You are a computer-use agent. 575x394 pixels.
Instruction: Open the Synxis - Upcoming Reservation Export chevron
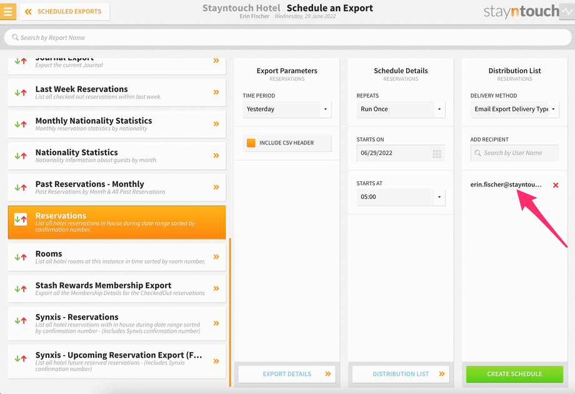[x=216, y=361]
